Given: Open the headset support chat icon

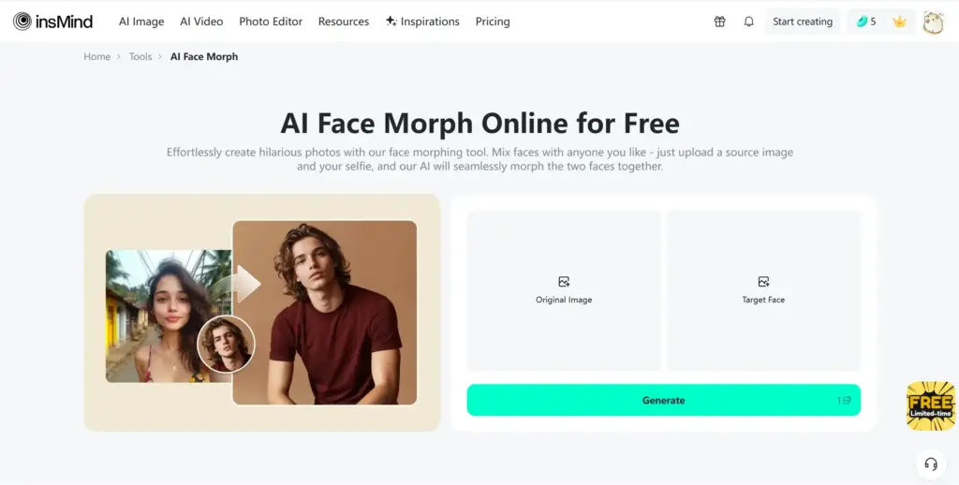Looking at the screenshot, I should (931, 463).
